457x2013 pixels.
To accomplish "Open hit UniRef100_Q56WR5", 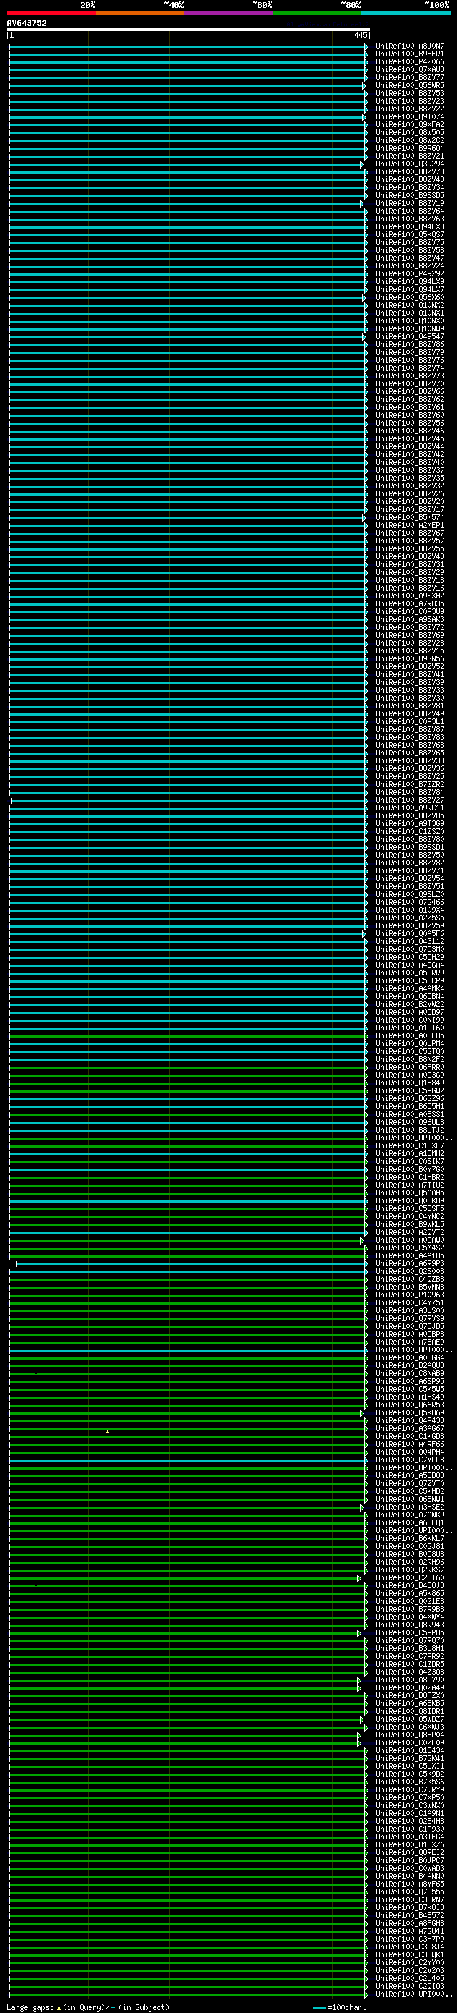I will (409, 85).
